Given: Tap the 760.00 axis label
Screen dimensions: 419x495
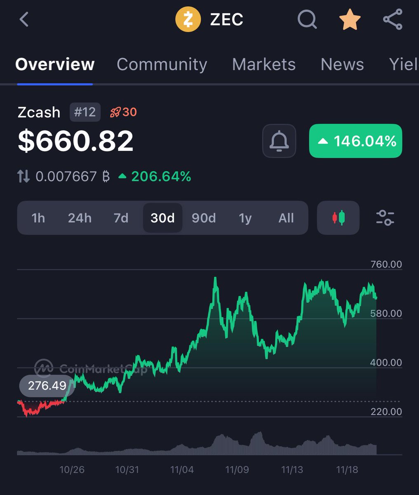Looking at the screenshot, I should point(386,264).
